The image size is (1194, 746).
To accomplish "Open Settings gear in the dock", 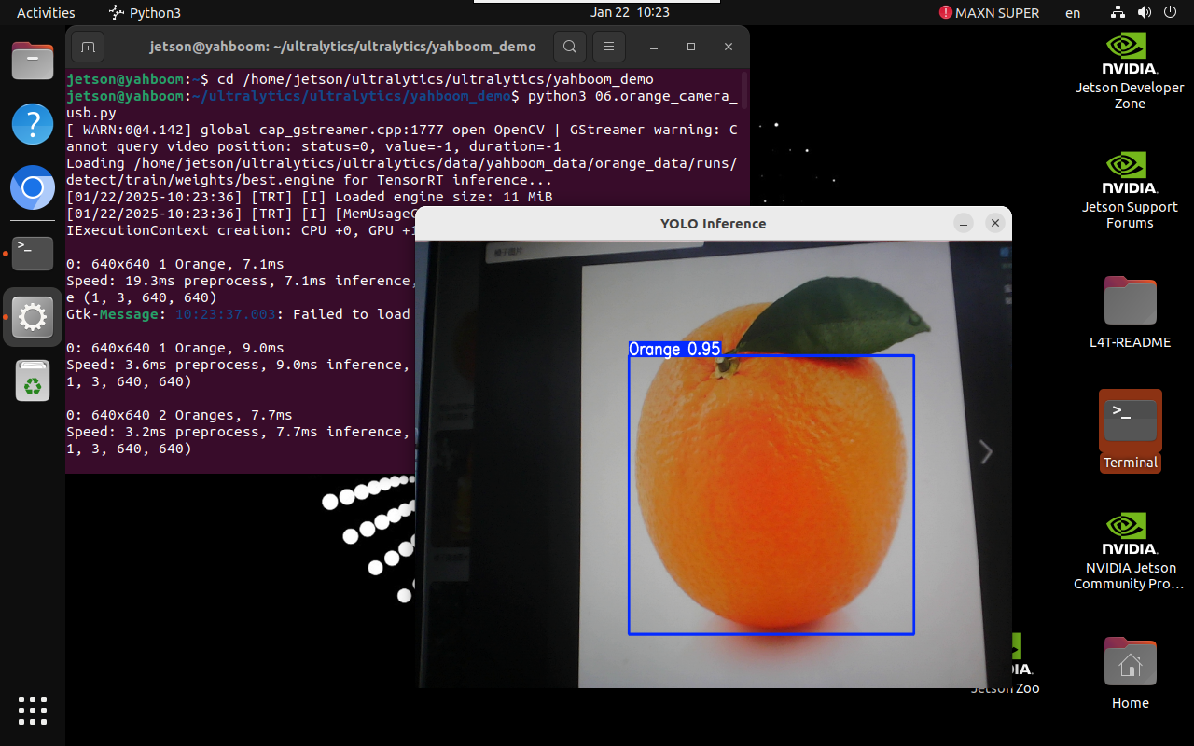I will [33, 317].
